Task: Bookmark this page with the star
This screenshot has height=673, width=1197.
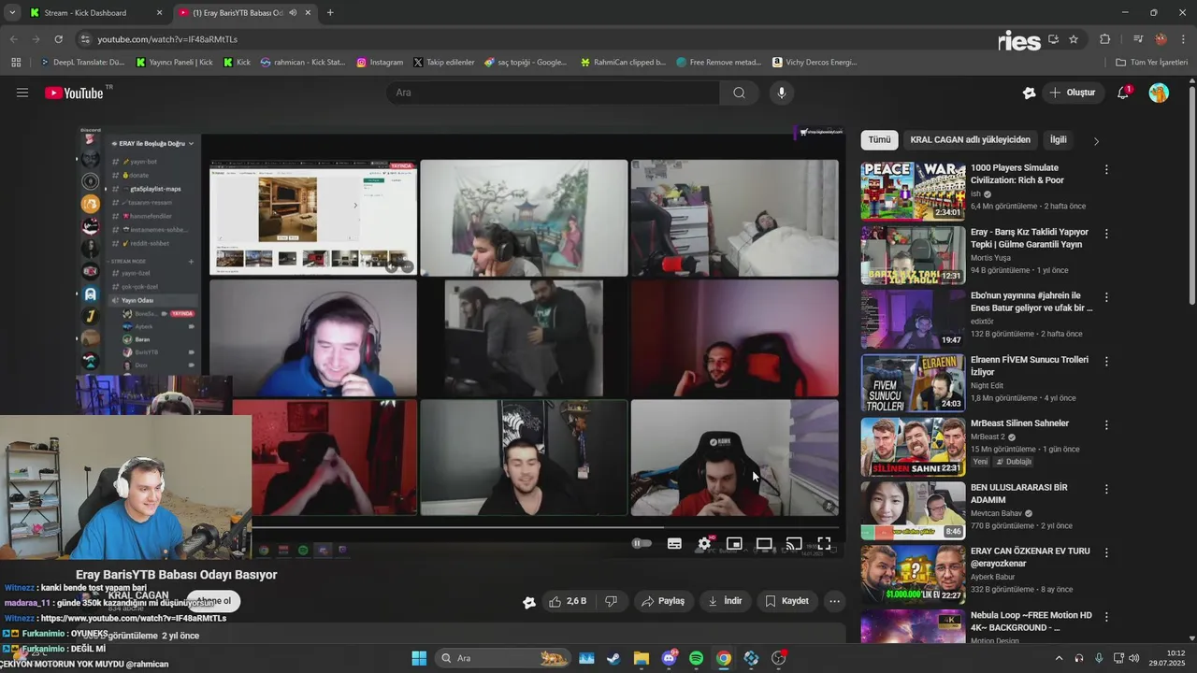Action: click(x=1074, y=39)
